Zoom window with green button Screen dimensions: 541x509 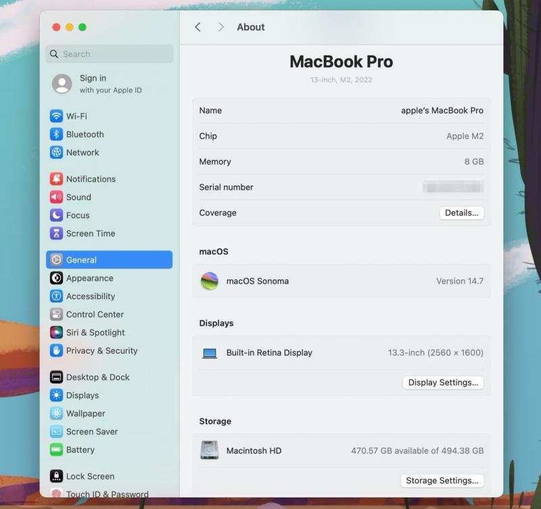[x=83, y=27]
